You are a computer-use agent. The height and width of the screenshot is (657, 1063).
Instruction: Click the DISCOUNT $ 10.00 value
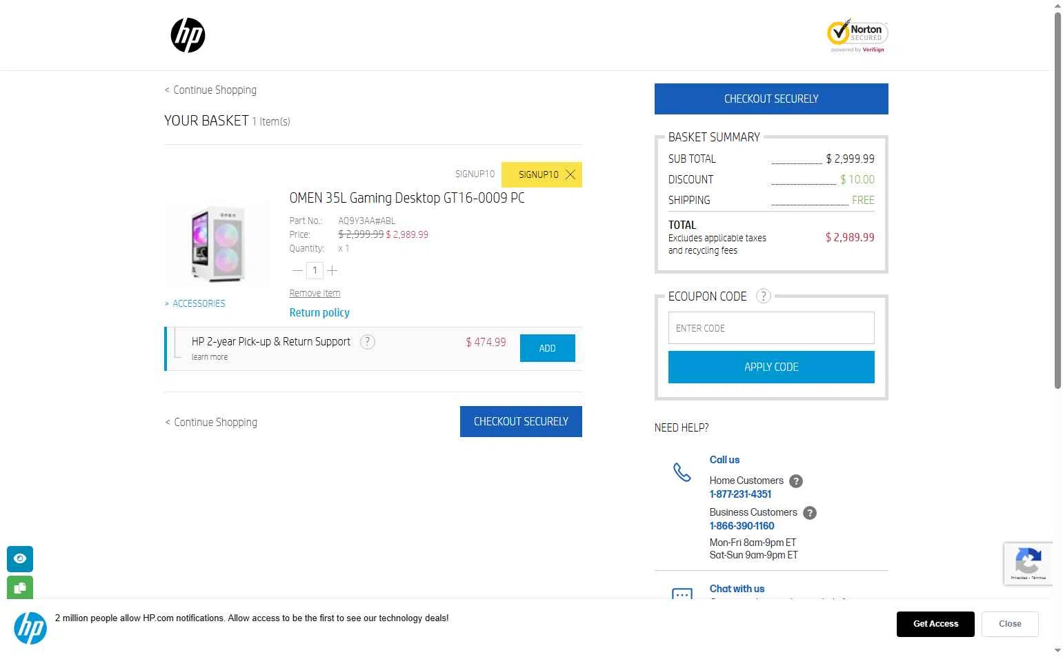(857, 179)
